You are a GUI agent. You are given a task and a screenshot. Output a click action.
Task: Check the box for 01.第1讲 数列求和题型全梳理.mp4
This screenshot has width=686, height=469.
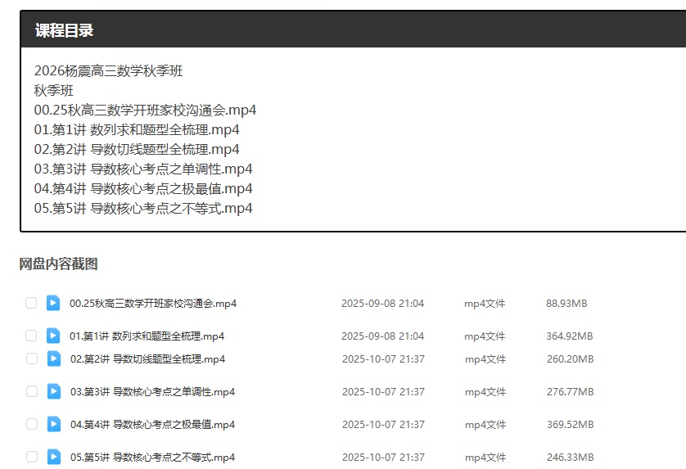point(31,336)
